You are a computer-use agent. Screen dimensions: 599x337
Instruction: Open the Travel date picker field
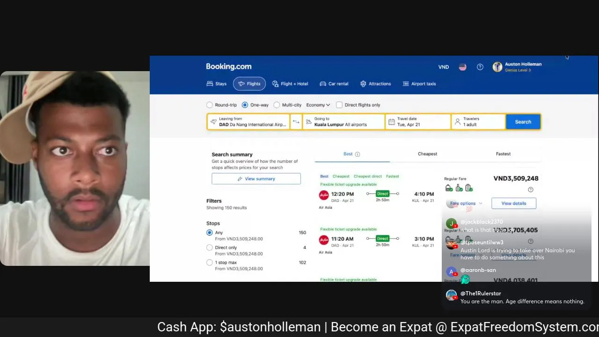(418, 122)
